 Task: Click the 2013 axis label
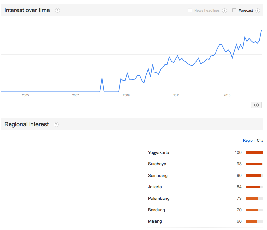[227, 95]
